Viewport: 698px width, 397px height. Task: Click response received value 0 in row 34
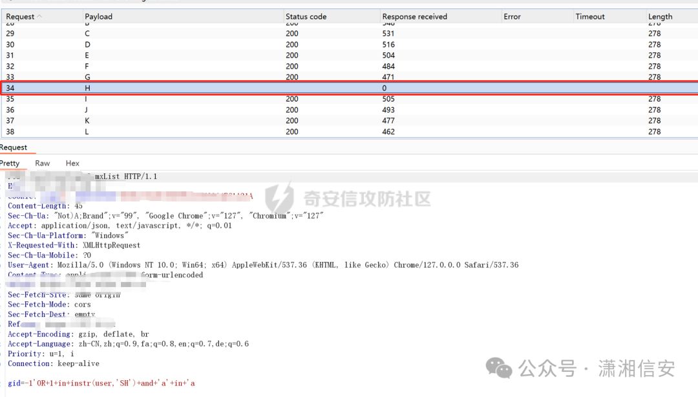coord(384,88)
